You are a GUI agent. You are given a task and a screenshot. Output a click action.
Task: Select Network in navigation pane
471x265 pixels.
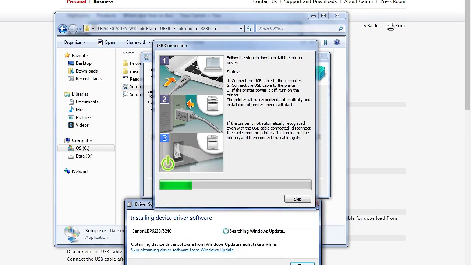[x=80, y=172]
